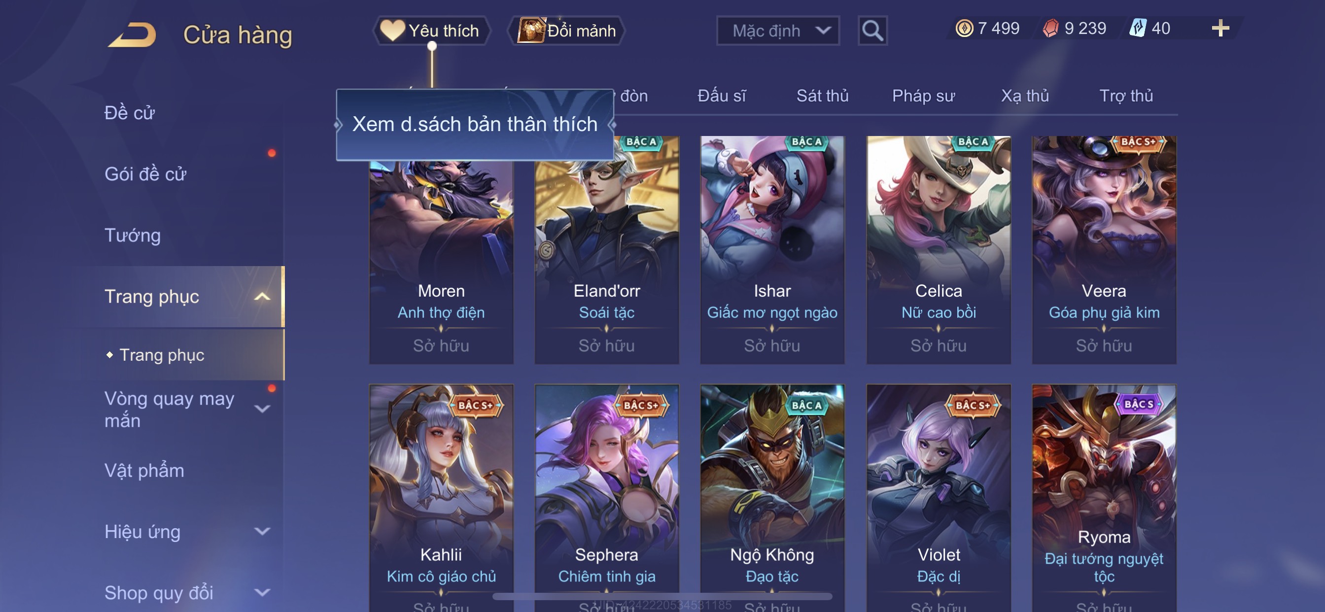The image size is (1325, 612).
Task: Tap the gold coin balance icon
Action: coord(964,28)
